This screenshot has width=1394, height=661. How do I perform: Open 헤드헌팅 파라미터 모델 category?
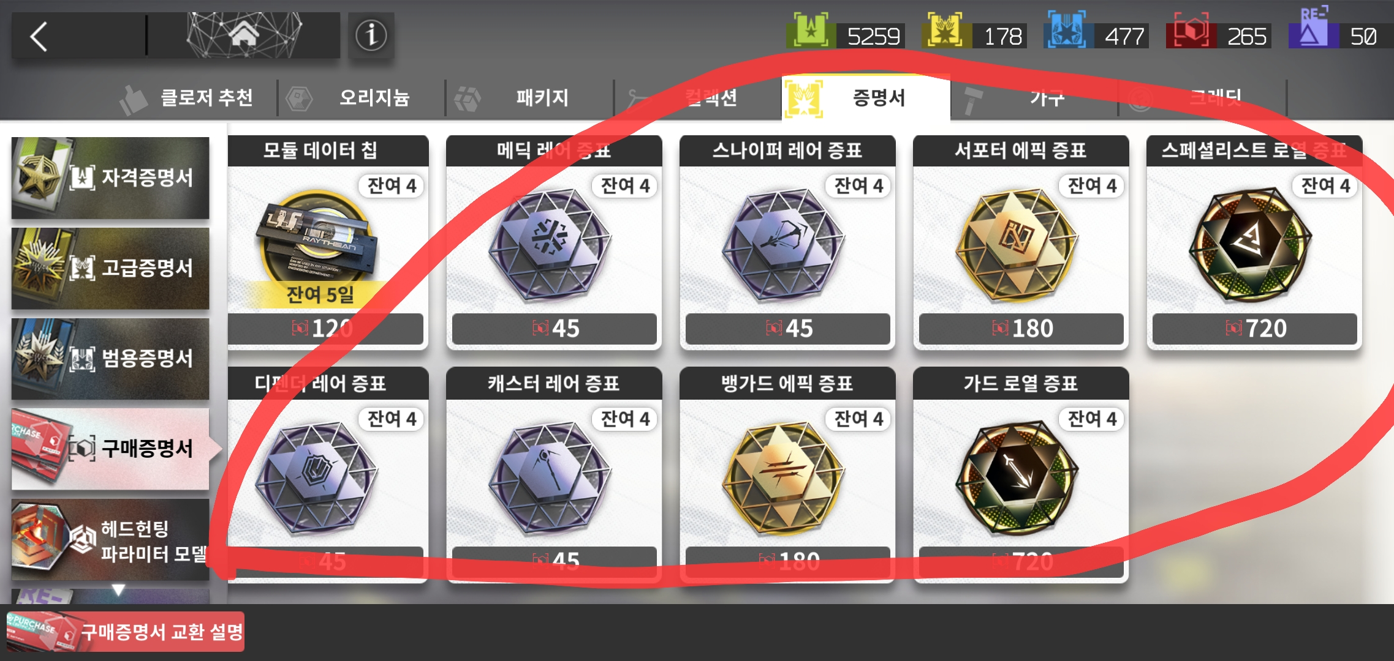[x=110, y=540]
